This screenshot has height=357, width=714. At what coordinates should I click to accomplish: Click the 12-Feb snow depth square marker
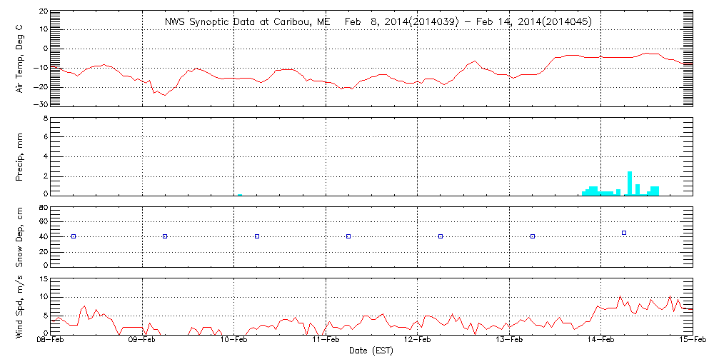(x=441, y=236)
